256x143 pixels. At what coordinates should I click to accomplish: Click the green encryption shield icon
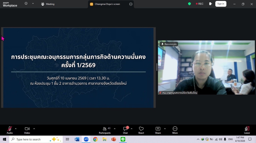189,4
